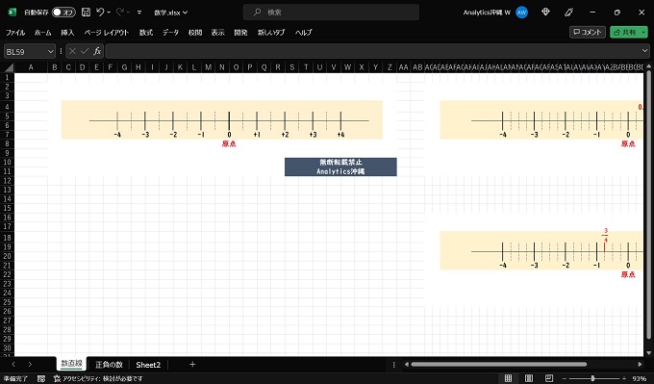The image size is (654, 384).
Task: Click horizontal scroll left arrow
Action: 407,365
